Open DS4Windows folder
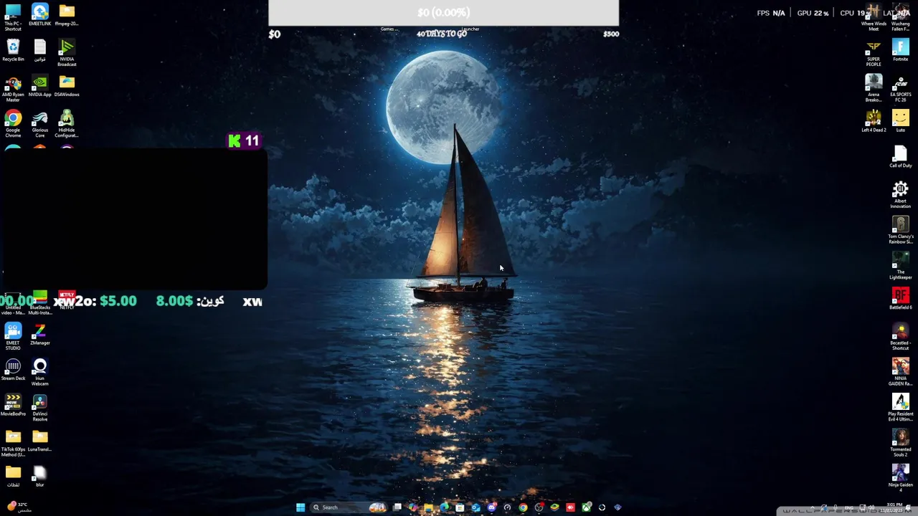Viewport: 918px width, 516px height. (x=67, y=86)
